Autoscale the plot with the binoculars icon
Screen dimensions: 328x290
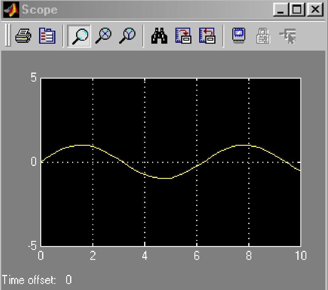point(159,36)
